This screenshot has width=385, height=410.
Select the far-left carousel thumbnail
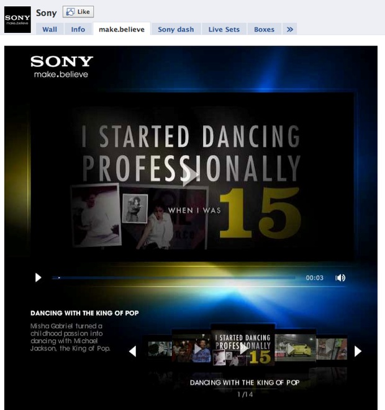(x=159, y=349)
